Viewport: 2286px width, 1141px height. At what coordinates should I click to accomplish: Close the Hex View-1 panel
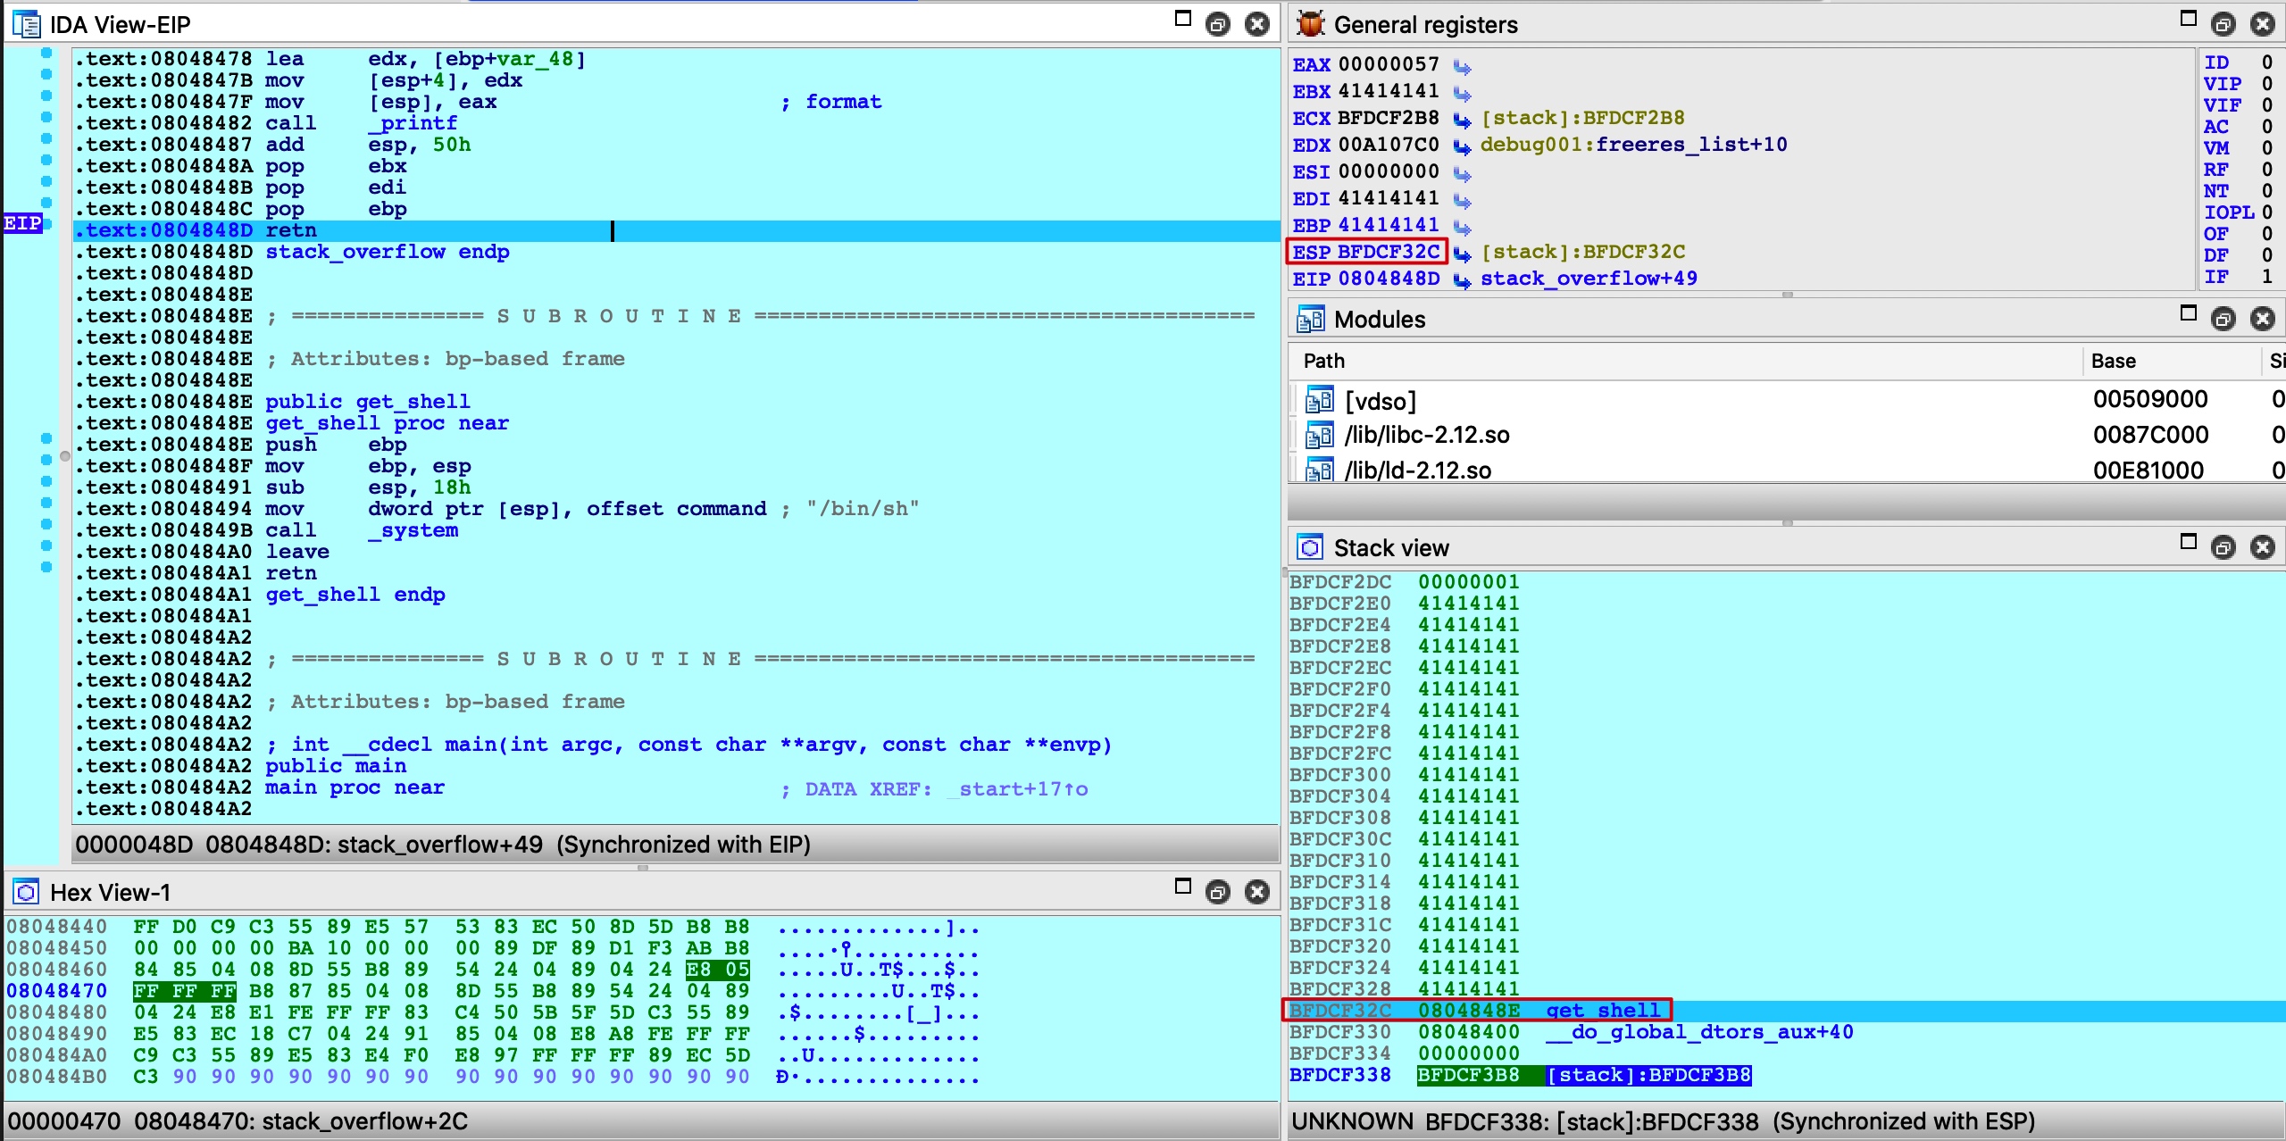1257,892
